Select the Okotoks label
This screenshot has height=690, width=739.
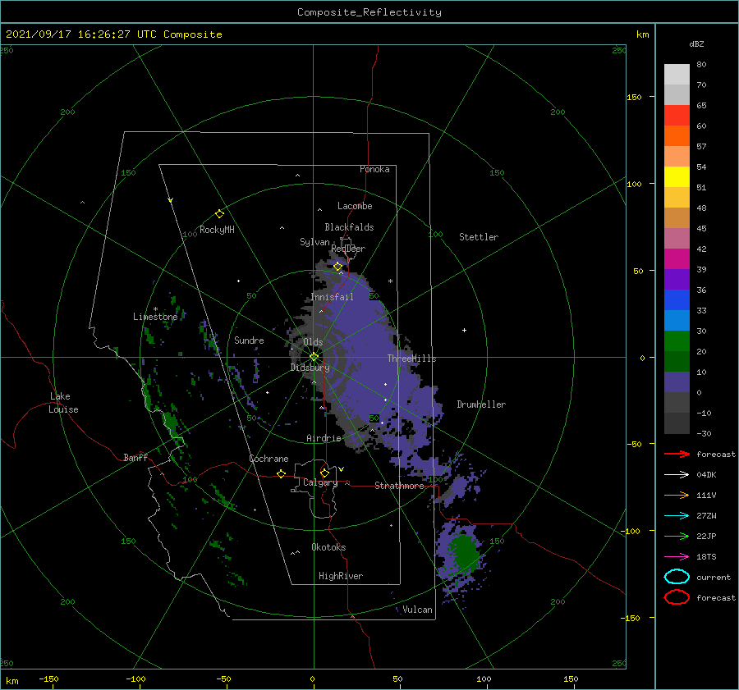point(328,547)
